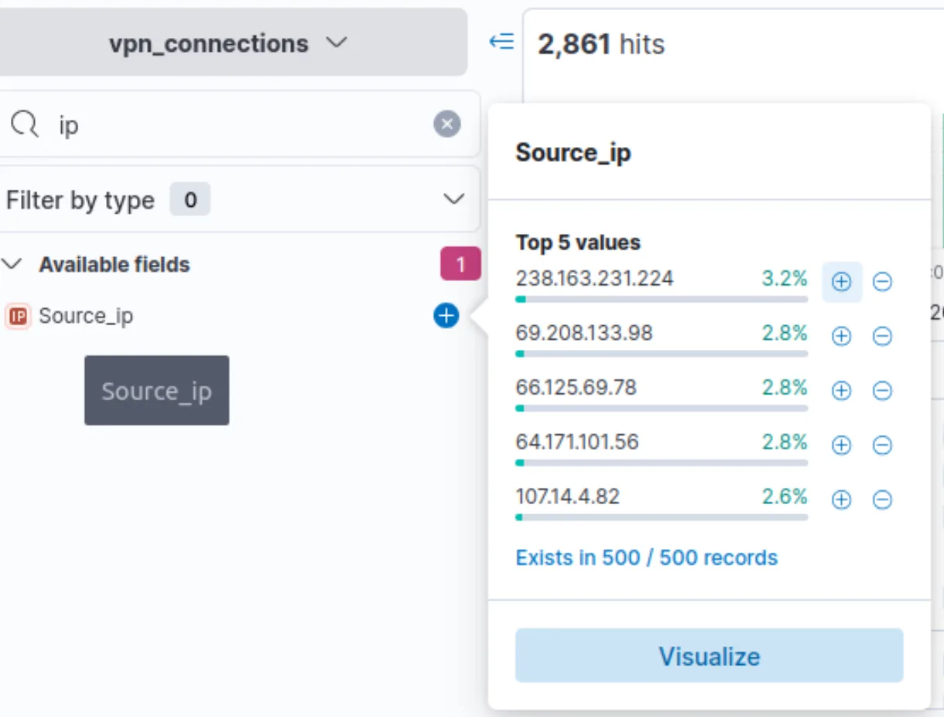The image size is (944, 717).
Task: Click the Visualize button
Action: point(709,656)
